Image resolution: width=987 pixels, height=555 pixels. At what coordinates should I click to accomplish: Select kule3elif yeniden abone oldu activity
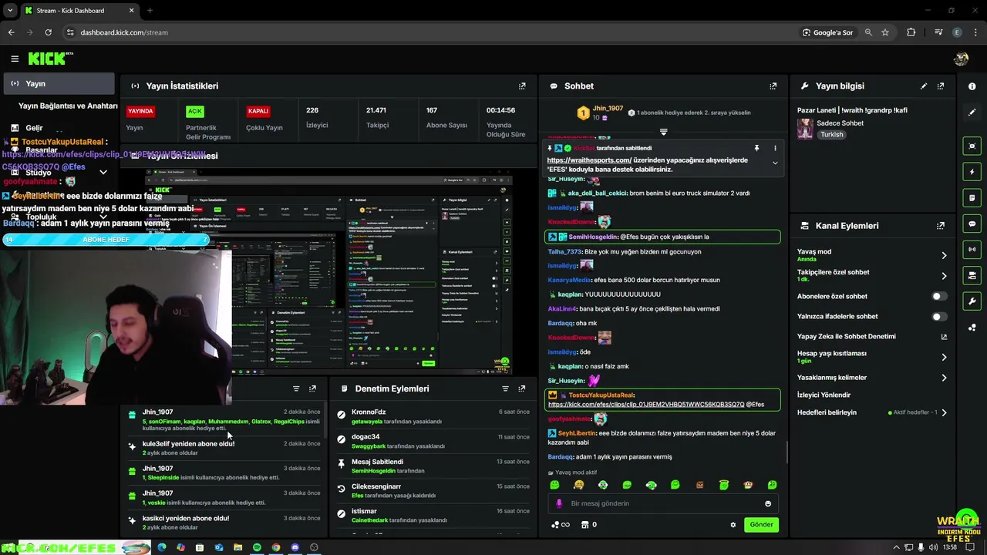224,448
